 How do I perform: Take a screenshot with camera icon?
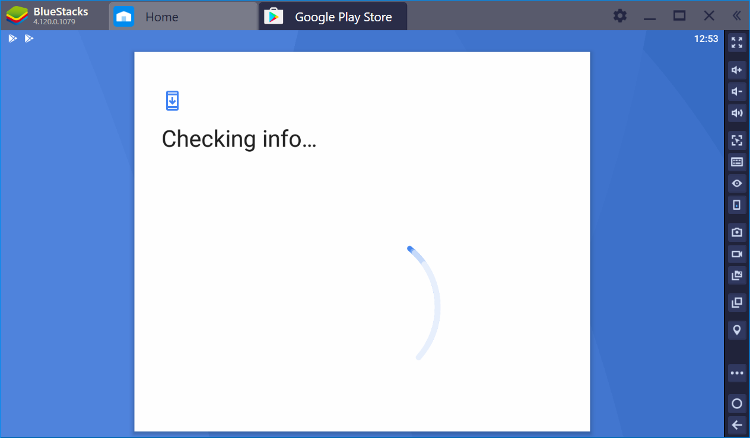tap(737, 232)
